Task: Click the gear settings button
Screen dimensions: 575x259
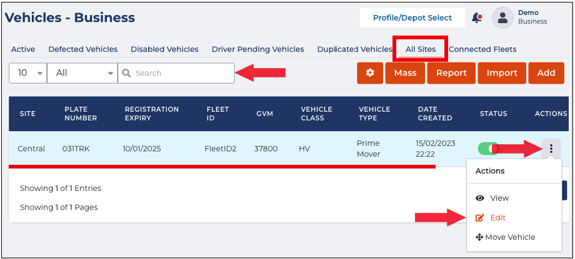Action: pos(370,73)
